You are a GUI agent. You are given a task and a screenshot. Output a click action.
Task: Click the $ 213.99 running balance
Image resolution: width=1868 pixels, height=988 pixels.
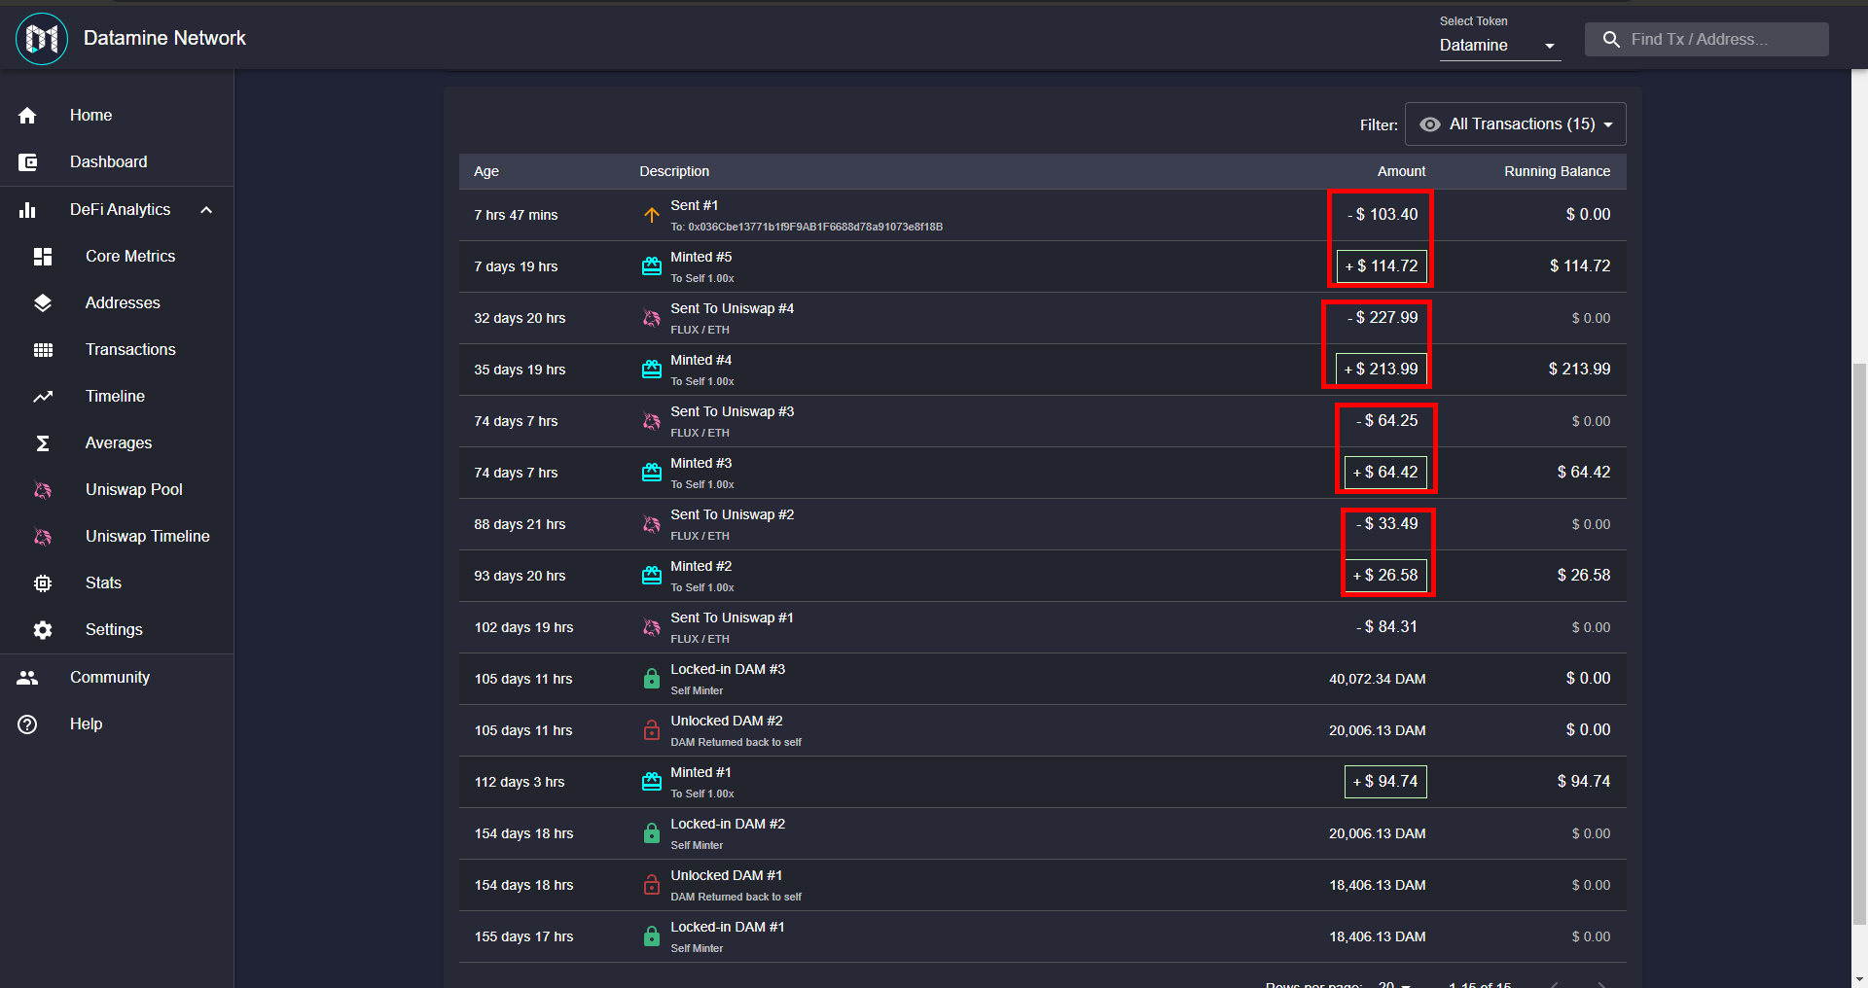pos(1579,370)
